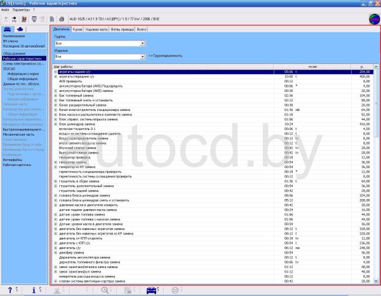
Task: Expand 'агрегаты передние с/у' row
Action: [56, 77]
